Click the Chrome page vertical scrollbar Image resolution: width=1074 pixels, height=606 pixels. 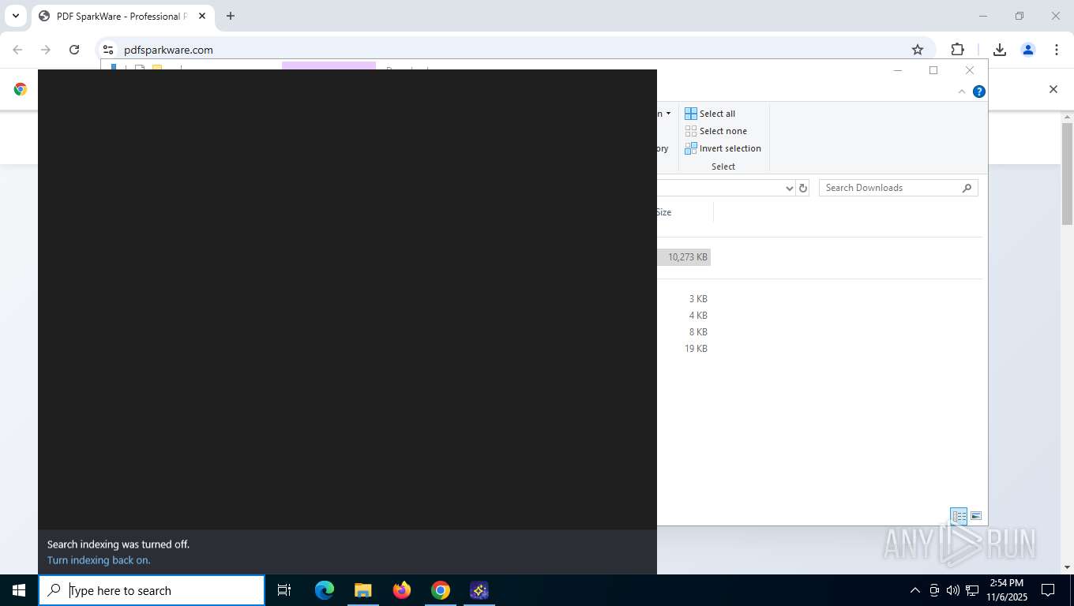[x=1067, y=174]
